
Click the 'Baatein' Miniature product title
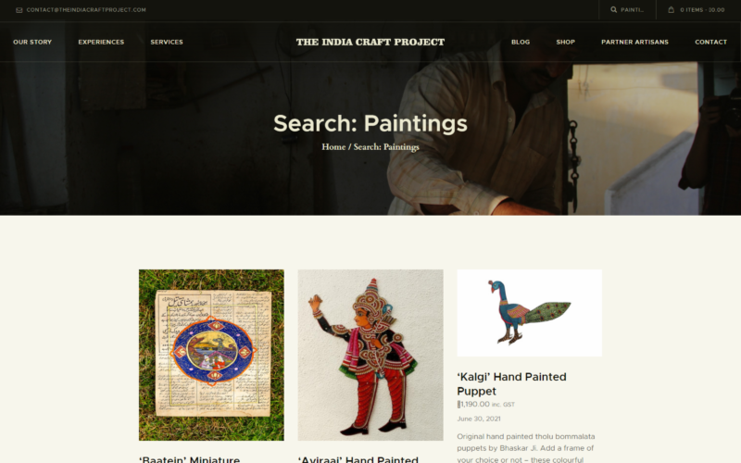[x=190, y=459]
